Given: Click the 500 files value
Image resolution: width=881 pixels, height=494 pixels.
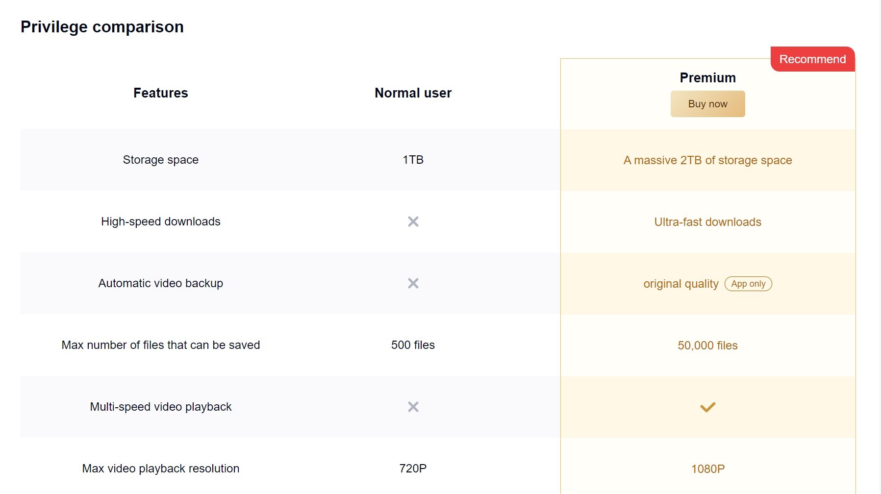Looking at the screenshot, I should click(412, 345).
